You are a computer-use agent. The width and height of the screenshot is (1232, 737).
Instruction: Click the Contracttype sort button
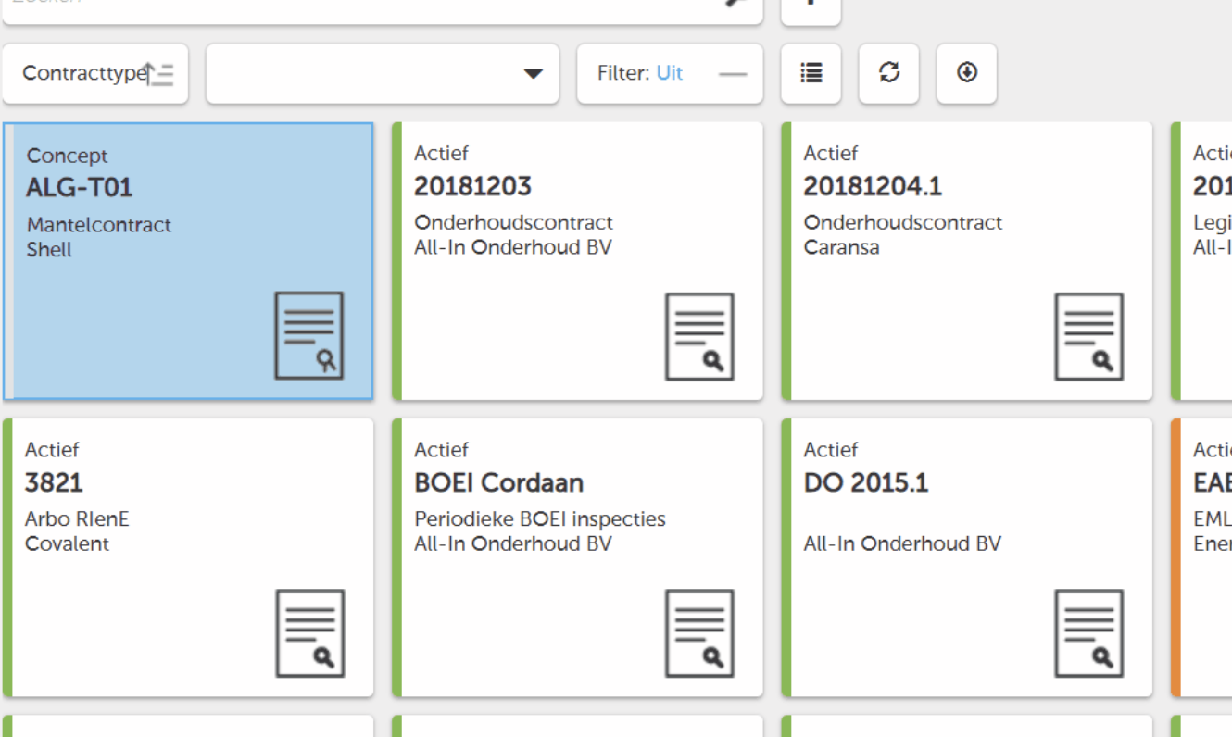pyautogui.click(x=95, y=73)
